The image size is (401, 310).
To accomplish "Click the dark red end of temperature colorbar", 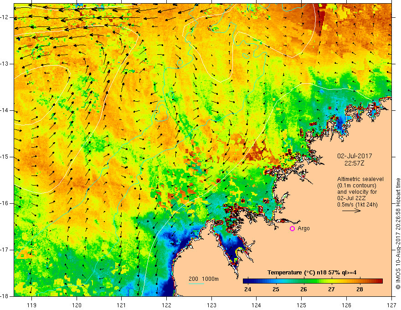I will [379, 281].
